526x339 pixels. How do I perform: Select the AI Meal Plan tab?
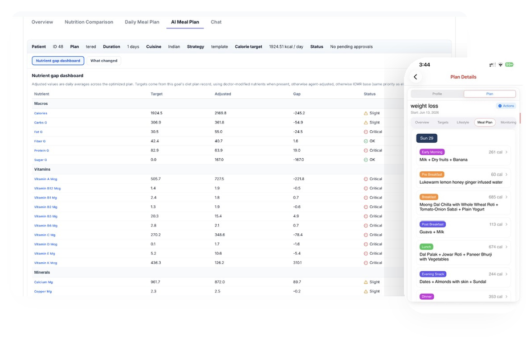coord(185,22)
